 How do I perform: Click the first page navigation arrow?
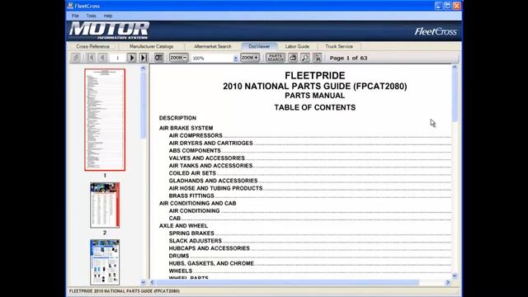coord(91,58)
